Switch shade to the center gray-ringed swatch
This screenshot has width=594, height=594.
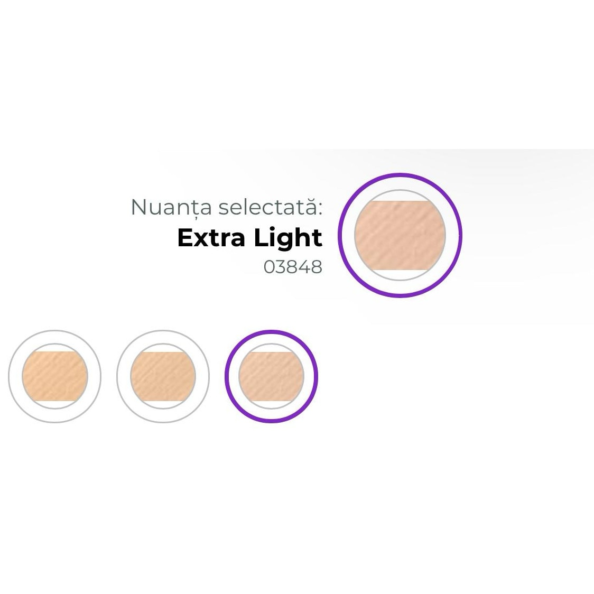pos(163,377)
